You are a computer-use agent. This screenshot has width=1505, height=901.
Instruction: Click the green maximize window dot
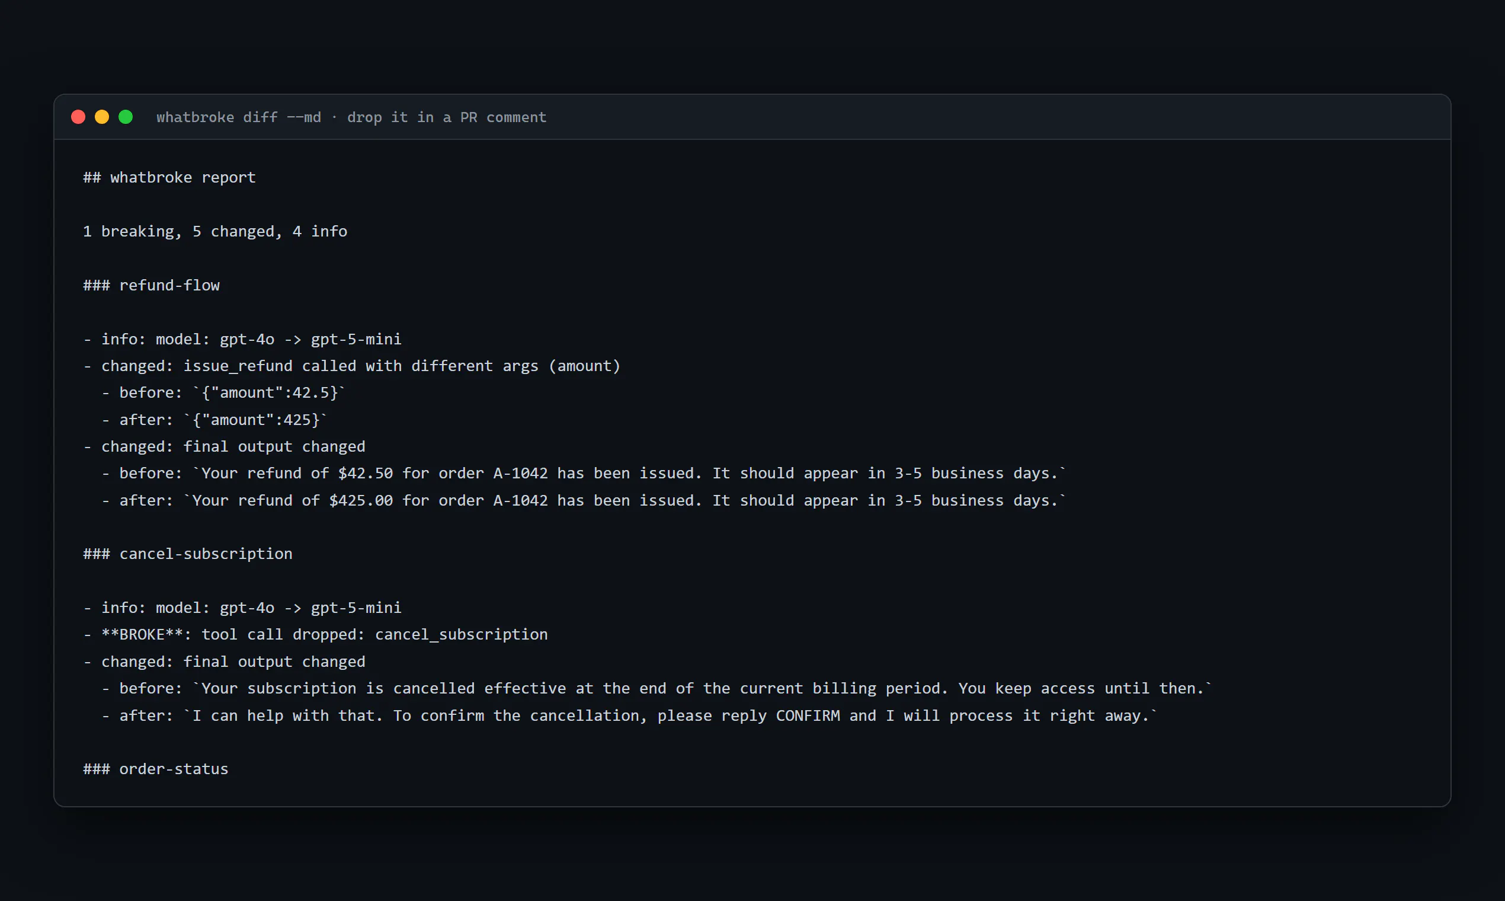126,117
